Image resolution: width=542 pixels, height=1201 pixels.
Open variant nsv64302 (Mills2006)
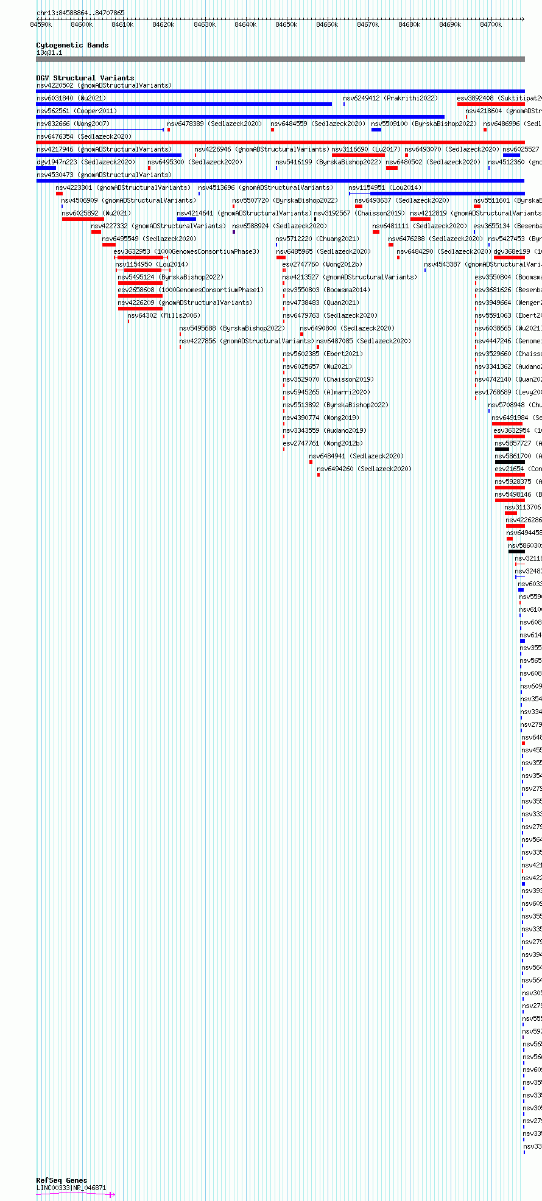coord(164,315)
